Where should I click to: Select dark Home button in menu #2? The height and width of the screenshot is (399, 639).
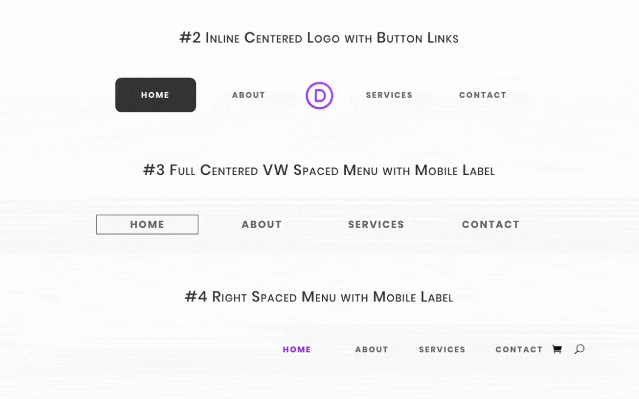pyautogui.click(x=156, y=95)
